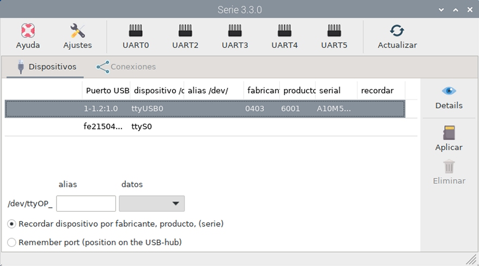Switch to the Dispositivos tab
This screenshot has height=266, width=479.
pyautogui.click(x=46, y=67)
